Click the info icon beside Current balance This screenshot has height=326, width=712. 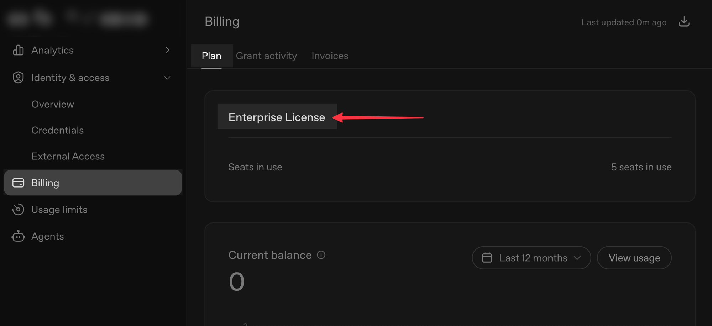click(321, 255)
